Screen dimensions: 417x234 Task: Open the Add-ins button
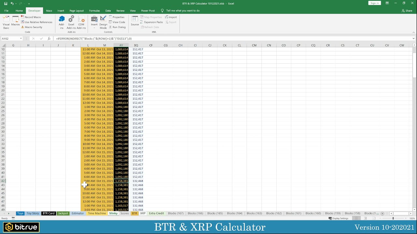coord(62,22)
